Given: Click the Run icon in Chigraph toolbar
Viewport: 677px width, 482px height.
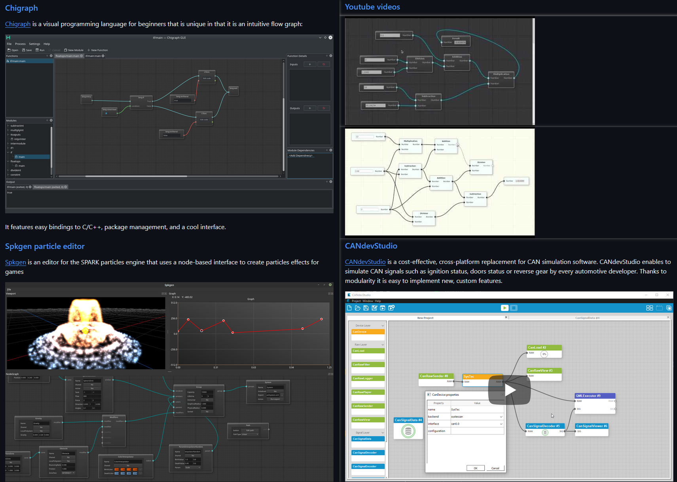Looking at the screenshot, I should (40, 50).
